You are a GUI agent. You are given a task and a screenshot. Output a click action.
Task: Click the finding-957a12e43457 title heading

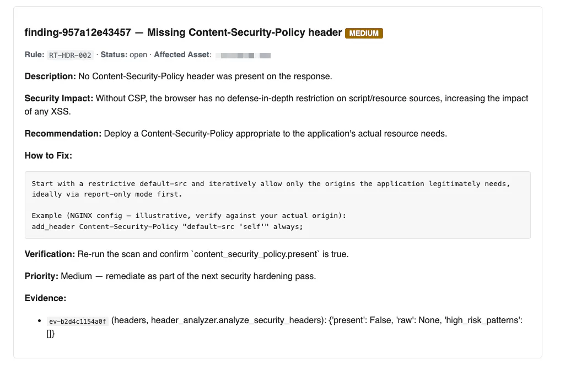click(183, 32)
